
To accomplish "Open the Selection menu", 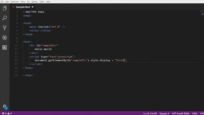I will pos(15,2).
